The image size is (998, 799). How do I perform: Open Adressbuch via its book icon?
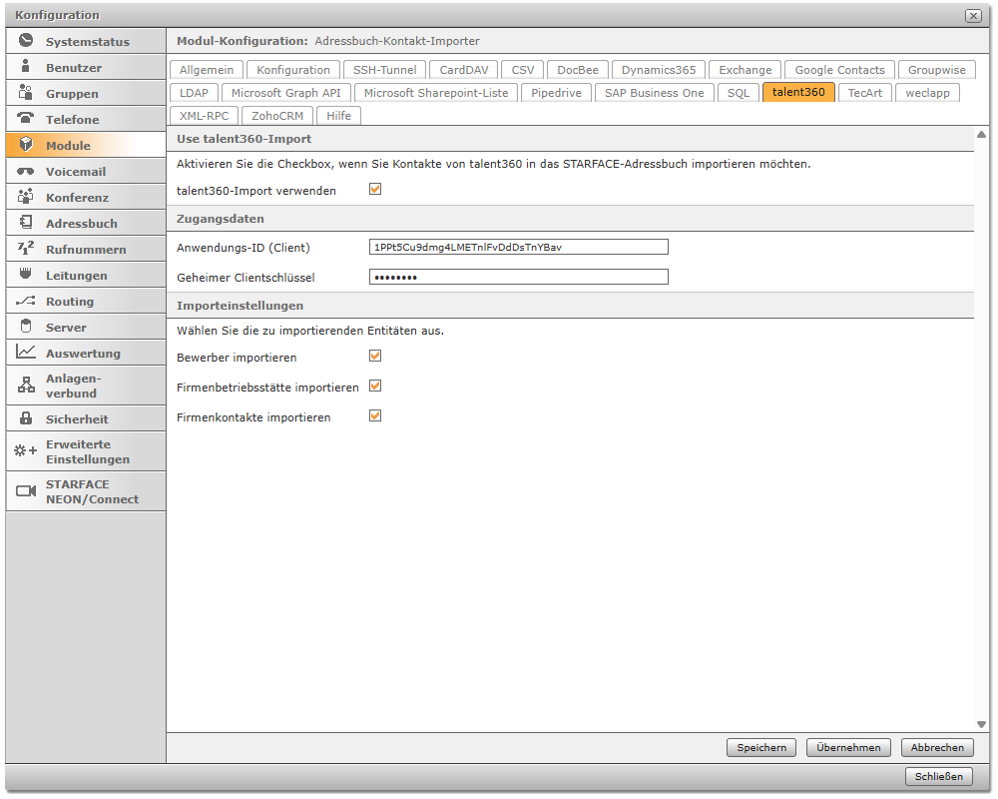point(26,223)
